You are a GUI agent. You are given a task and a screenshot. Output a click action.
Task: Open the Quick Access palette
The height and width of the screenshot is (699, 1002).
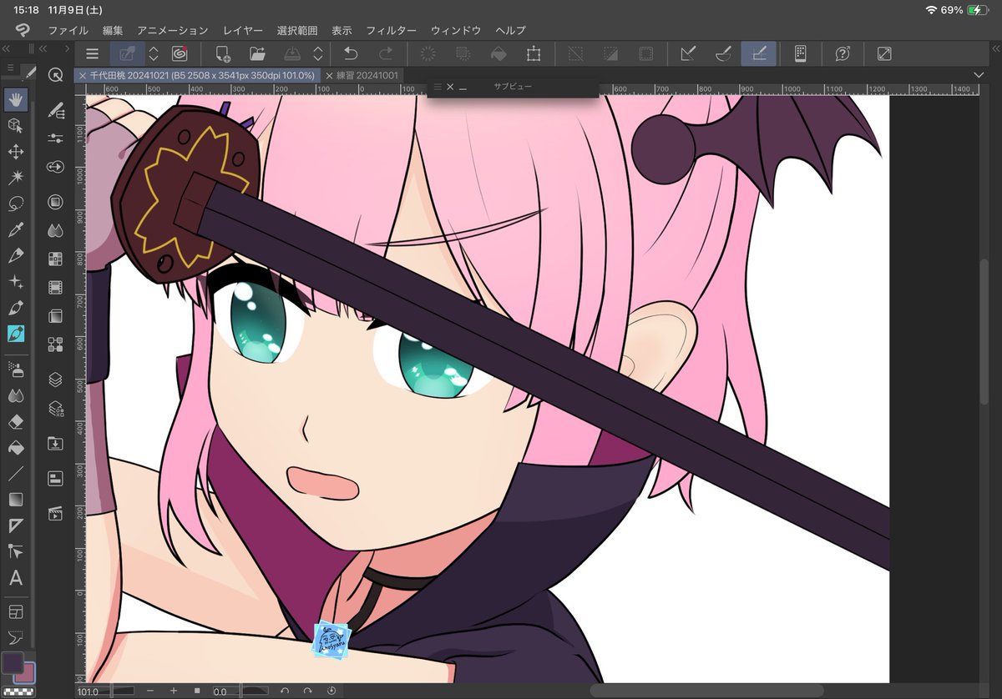pyautogui.click(x=56, y=75)
